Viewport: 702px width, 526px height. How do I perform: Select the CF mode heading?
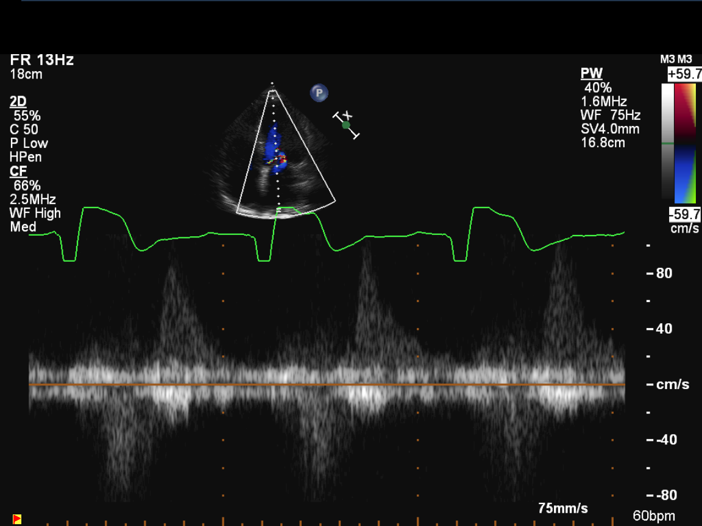18,172
